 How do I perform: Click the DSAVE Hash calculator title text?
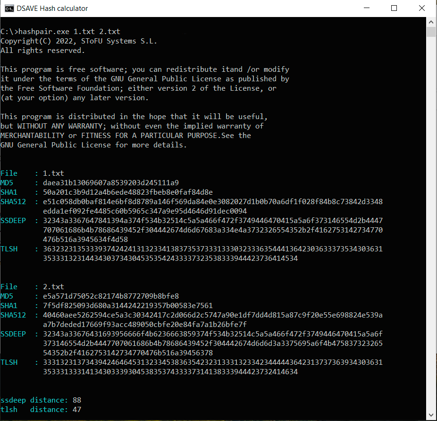[x=52, y=8]
